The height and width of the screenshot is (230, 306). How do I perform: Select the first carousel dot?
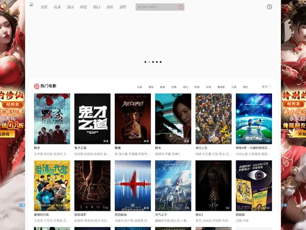coord(145,62)
